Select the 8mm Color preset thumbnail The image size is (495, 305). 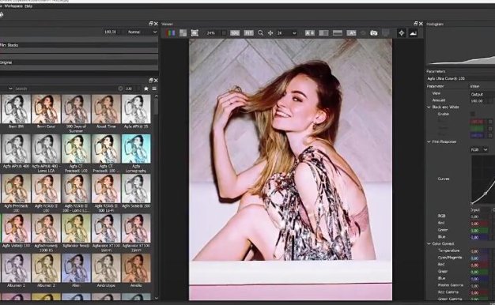click(x=46, y=109)
